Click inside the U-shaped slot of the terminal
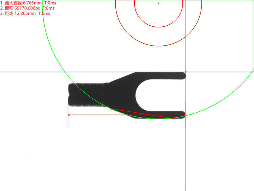This screenshot has width=254, height=191. [x=155, y=95]
